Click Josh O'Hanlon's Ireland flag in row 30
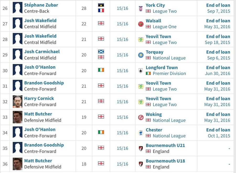 point(101,70)
